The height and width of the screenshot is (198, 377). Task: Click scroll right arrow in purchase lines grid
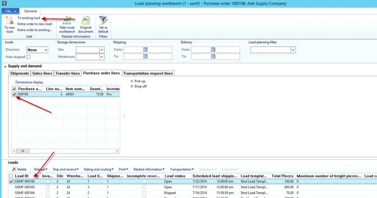[x=117, y=151]
